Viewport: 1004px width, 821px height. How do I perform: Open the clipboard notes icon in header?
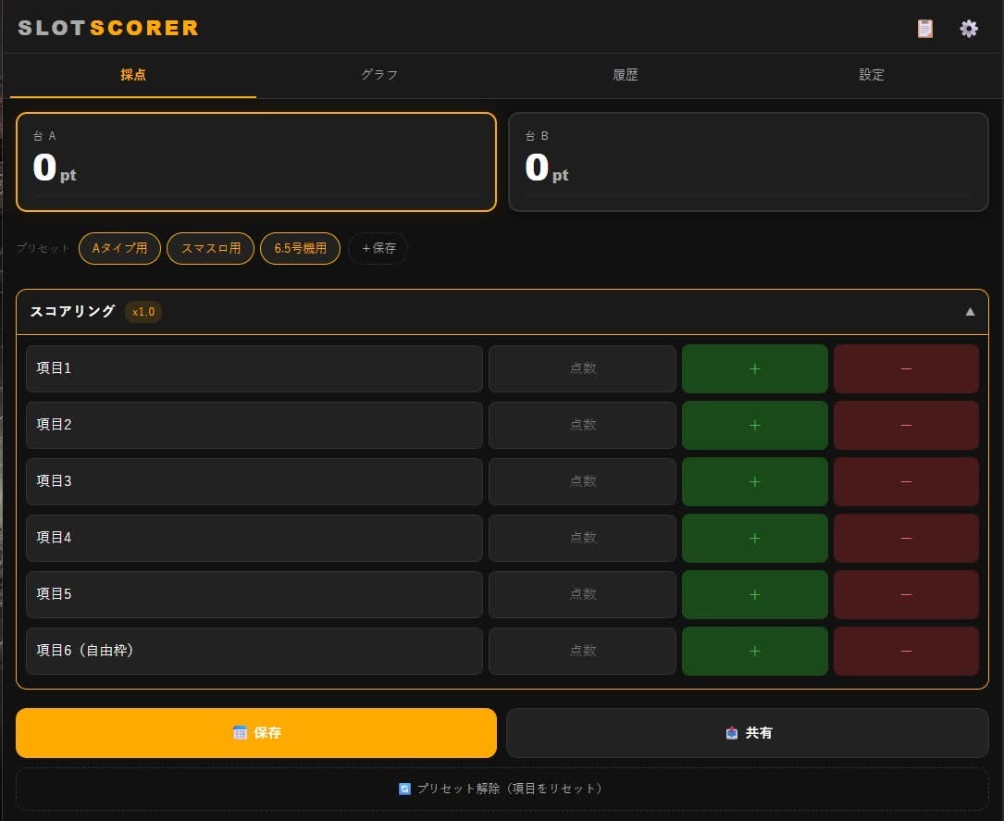click(x=924, y=28)
